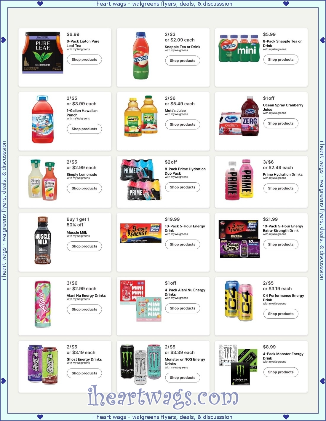
Task: Click the iheartwags.com watermark logo
Action: [163, 397]
